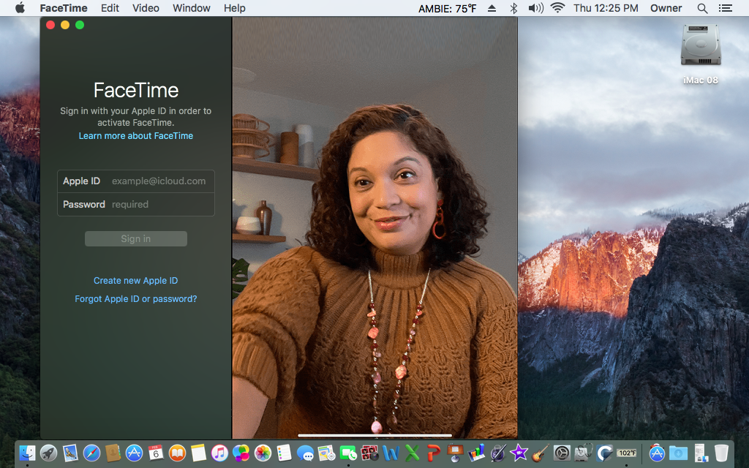Open Game Center in the Dock
749x468 pixels.
click(241, 452)
